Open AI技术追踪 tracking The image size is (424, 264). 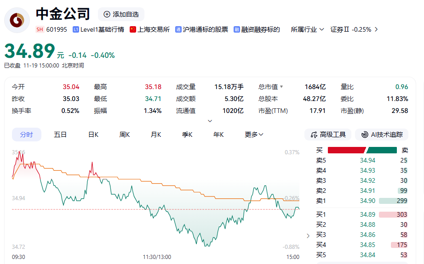click(382, 135)
